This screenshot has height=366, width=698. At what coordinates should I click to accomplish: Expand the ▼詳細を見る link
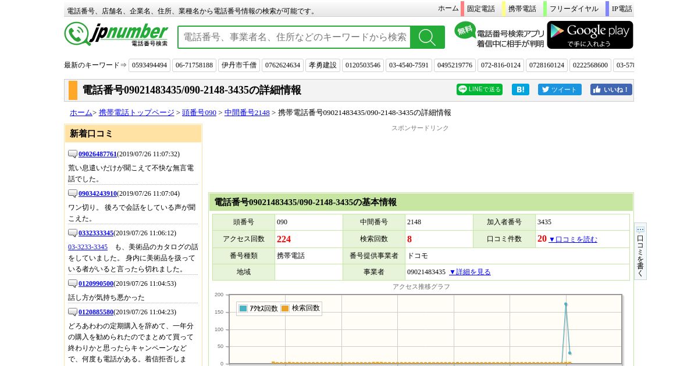(x=469, y=272)
